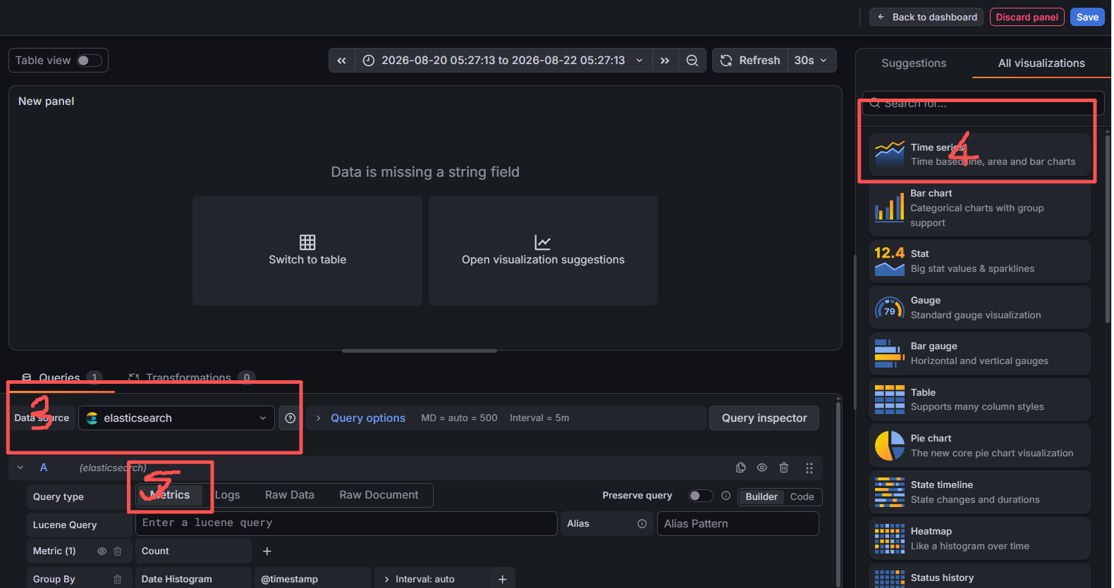Open the Date Histogram group-by dropdown
Viewport: 1114px width, 588px height.
[193, 580]
